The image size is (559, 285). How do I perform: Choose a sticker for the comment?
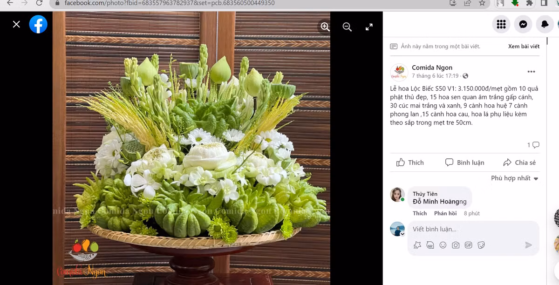(x=481, y=245)
